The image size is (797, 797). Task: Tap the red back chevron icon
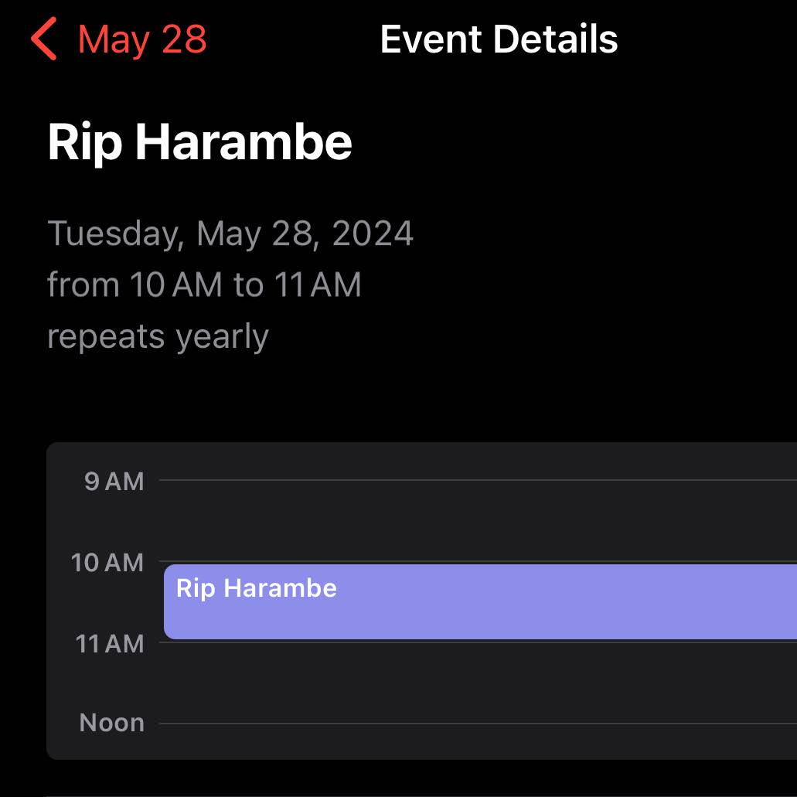[45, 39]
